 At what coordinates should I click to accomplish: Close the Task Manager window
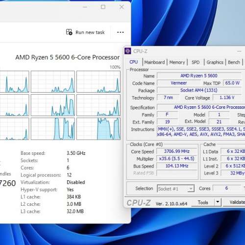pyautogui.click(x=122, y=7)
